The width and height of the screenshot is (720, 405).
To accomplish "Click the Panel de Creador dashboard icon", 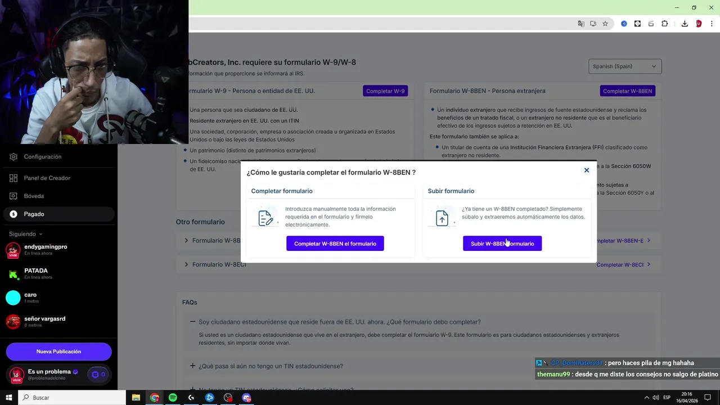I will [x=13, y=178].
